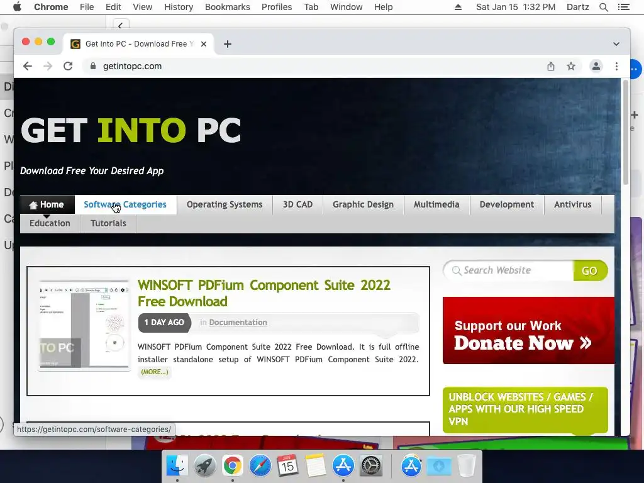Viewport: 644px width, 483px height.
Task: Open the 3D CAD category
Action: pos(297,204)
